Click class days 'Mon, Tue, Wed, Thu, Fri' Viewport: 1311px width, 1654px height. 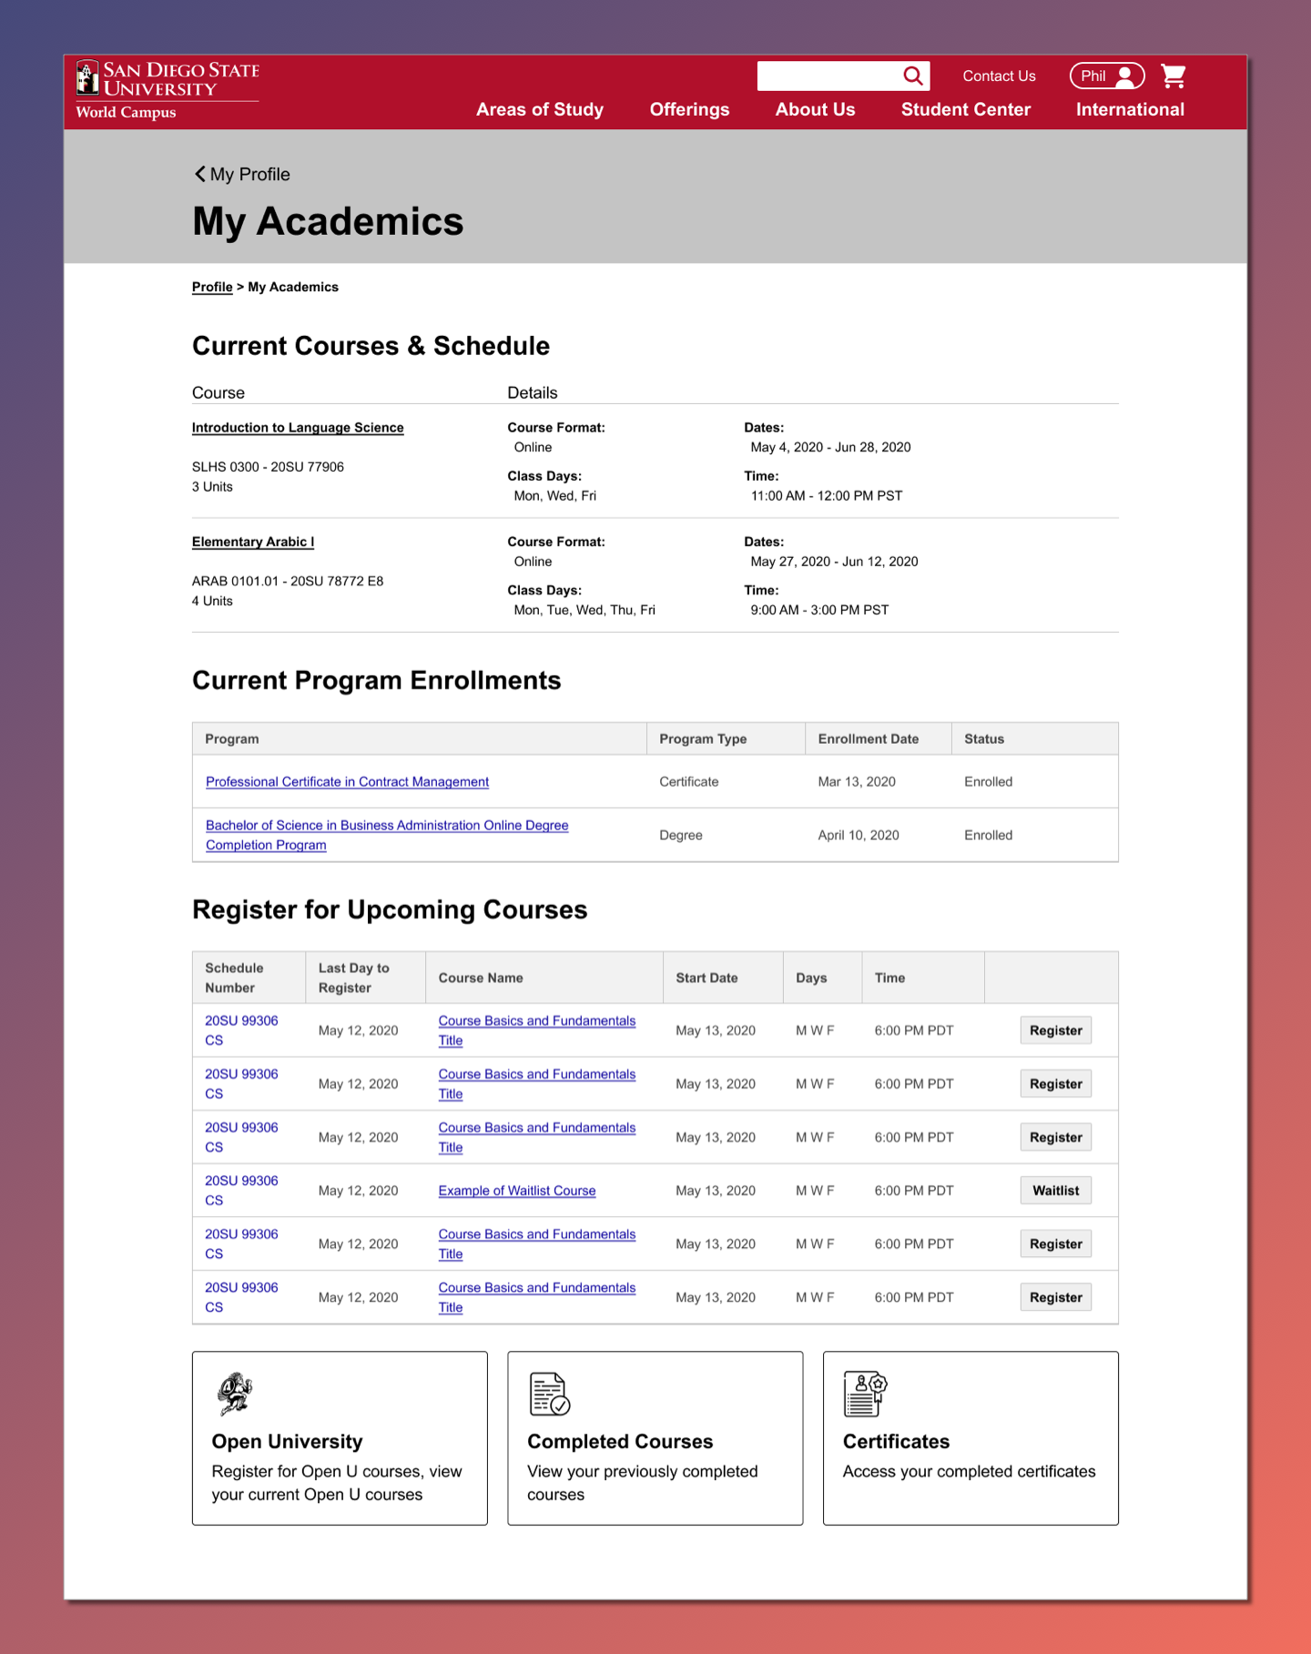[x=584, y=610]
